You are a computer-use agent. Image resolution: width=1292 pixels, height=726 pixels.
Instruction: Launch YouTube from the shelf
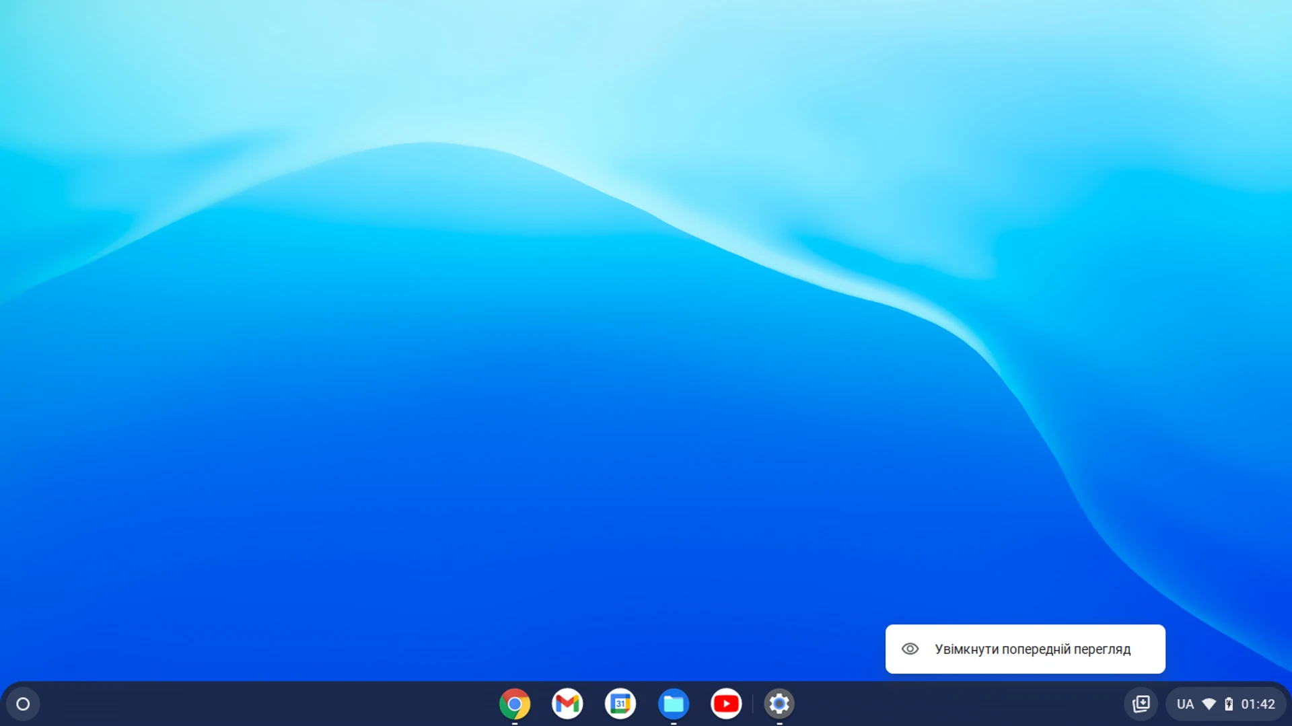726,703
